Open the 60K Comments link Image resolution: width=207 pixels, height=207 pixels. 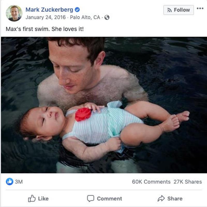(151, 182)
